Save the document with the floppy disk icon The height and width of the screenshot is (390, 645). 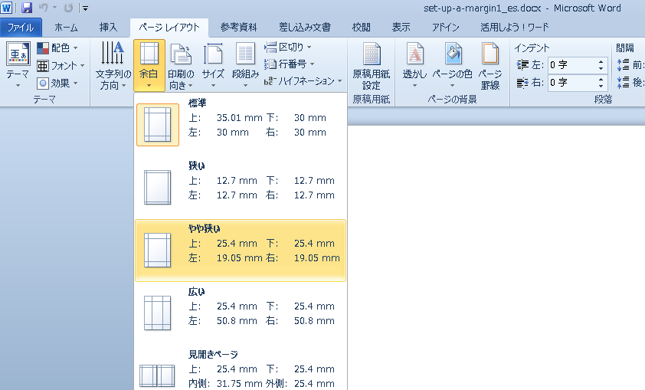tap(27, 8)
